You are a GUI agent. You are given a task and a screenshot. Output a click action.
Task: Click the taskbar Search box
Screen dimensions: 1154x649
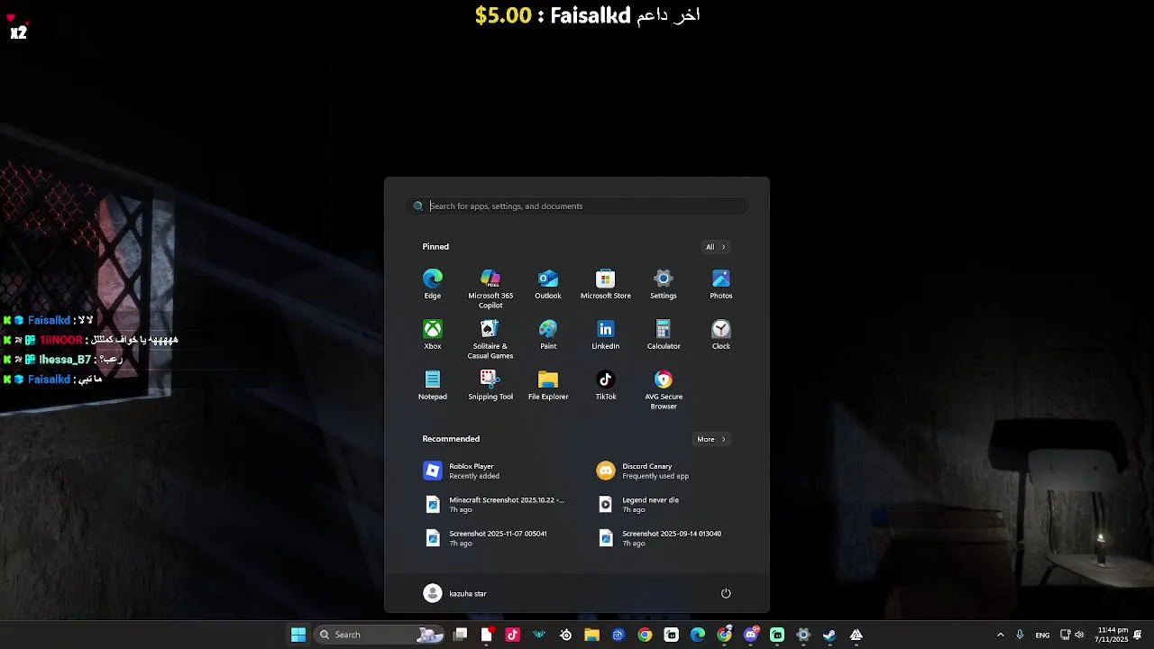pyautogui.click(x=380, y=635)
